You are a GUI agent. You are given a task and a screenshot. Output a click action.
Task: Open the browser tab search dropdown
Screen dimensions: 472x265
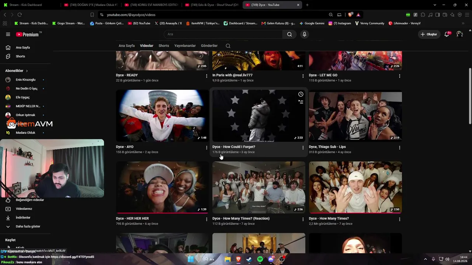coord(435,5)
